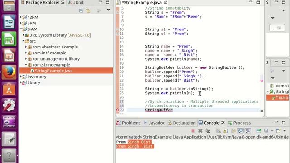Maximize the editor area
The height and width of the screenshot is (163, 290).
tap(258, 2)
